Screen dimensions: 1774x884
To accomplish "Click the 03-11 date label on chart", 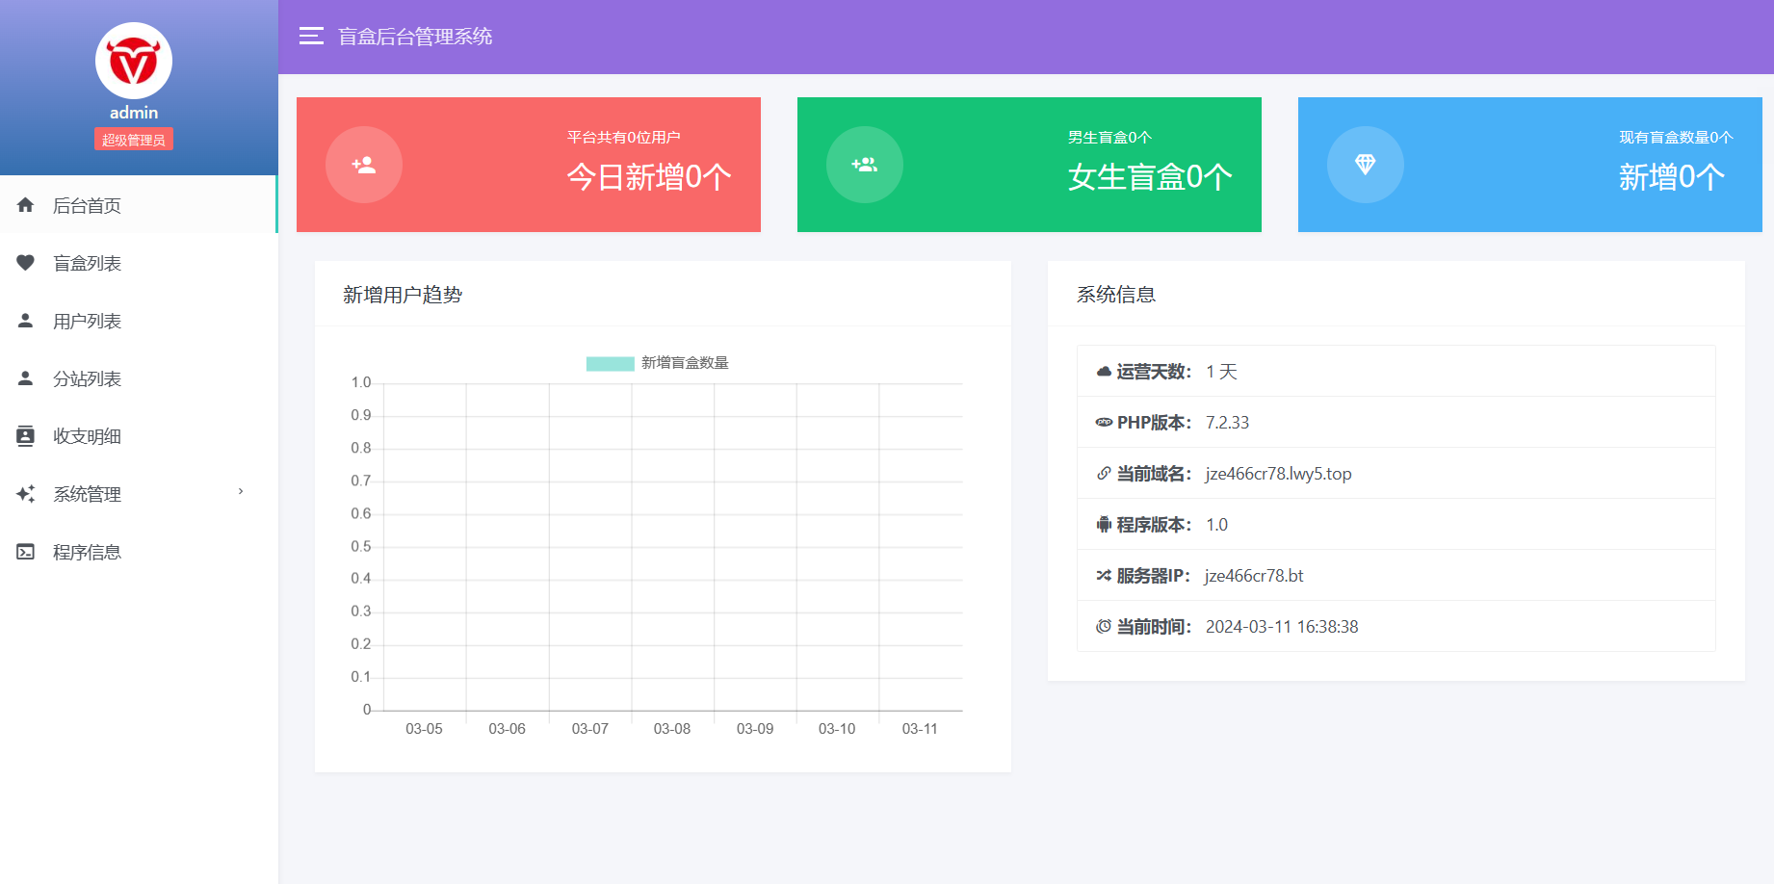I will (920, 729).
